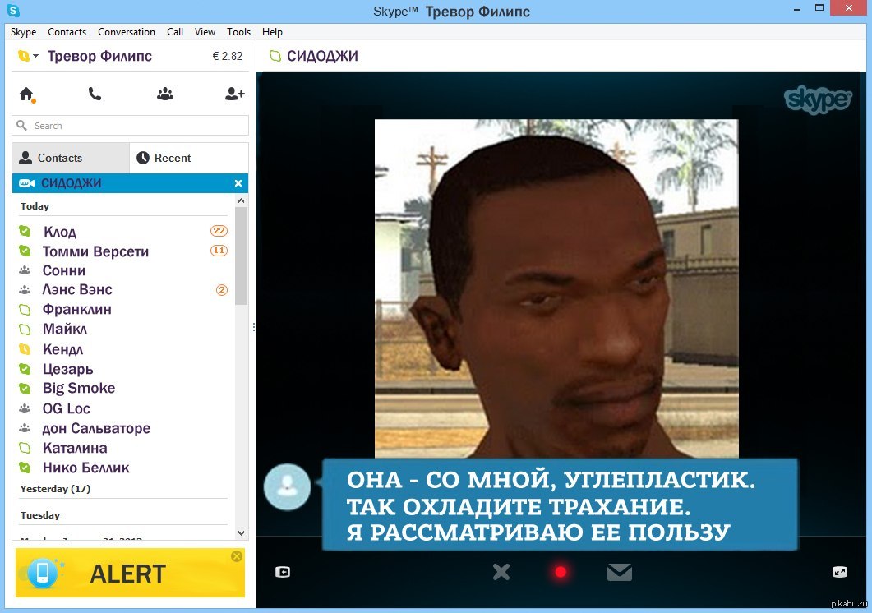Image resolution: width=872 pixels, height=613 pixels.
Task: Click the contact list scrollbar thumb
Action: pos(241,256)
